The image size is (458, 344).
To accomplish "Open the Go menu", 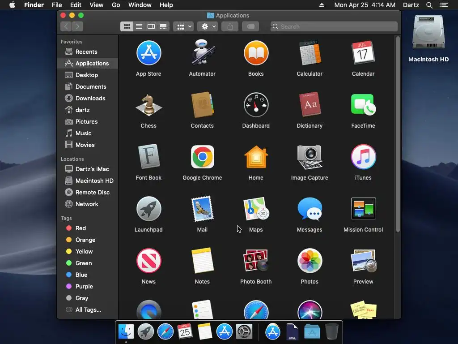I will coord(116,5).
